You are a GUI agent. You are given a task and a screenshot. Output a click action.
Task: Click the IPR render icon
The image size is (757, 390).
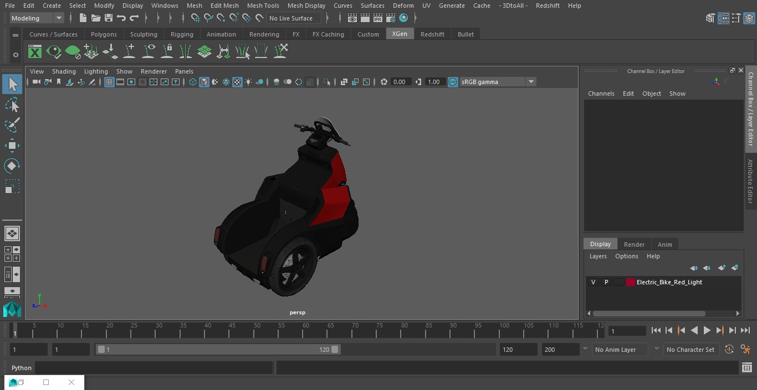(378, 18)
